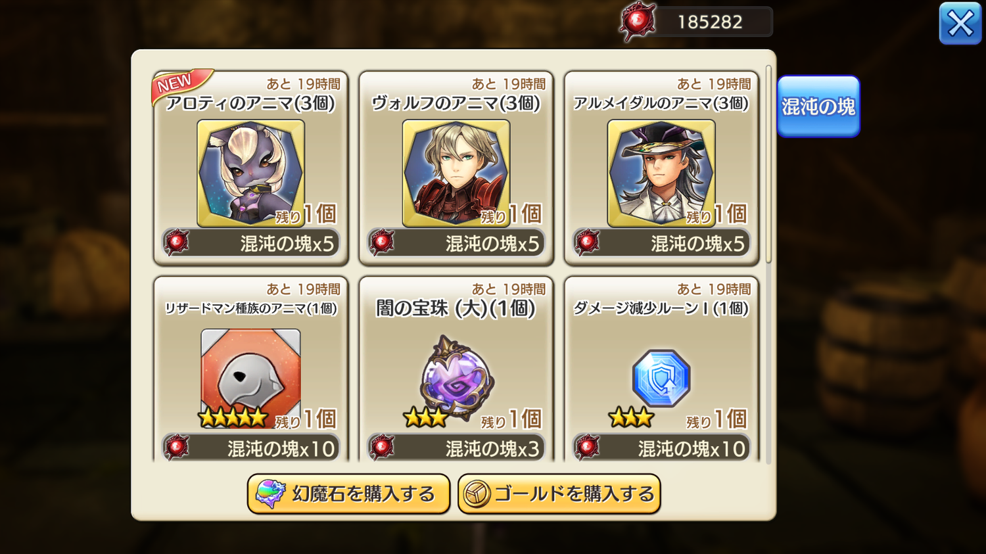Close the shop with the X button

(960, 24)
